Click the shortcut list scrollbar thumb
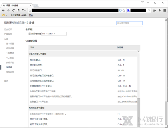The width and height of the screenshot is (168, 128). tap(139, 76)
